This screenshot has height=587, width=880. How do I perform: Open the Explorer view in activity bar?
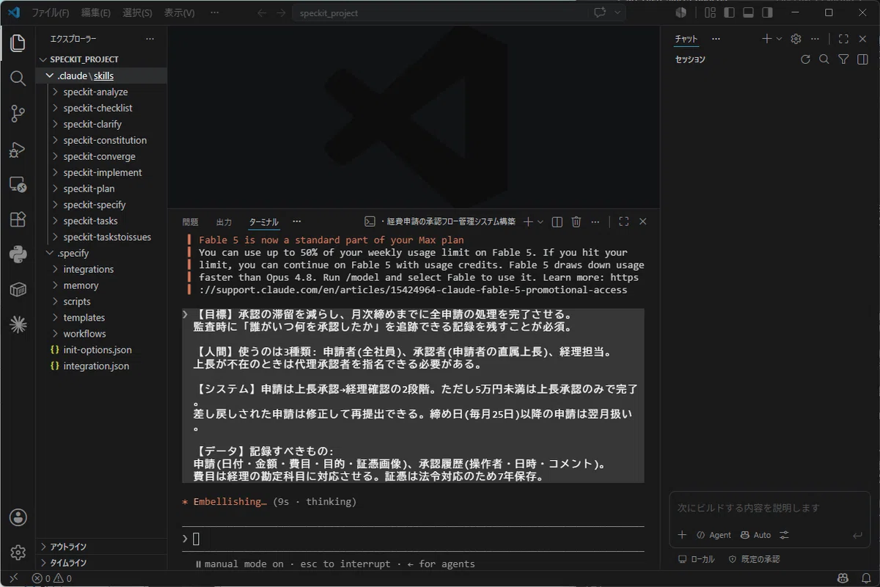pos(18,43)
